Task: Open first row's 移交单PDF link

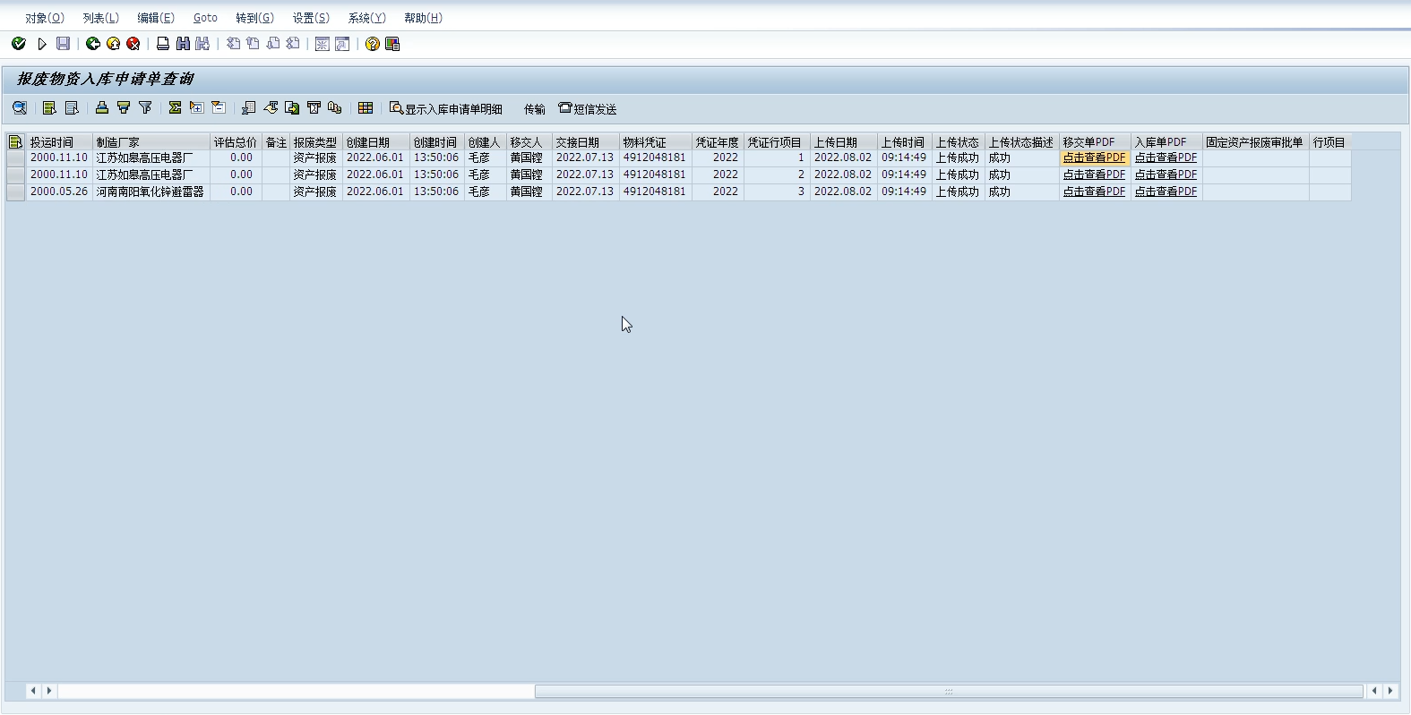Action: (1094, 158)
